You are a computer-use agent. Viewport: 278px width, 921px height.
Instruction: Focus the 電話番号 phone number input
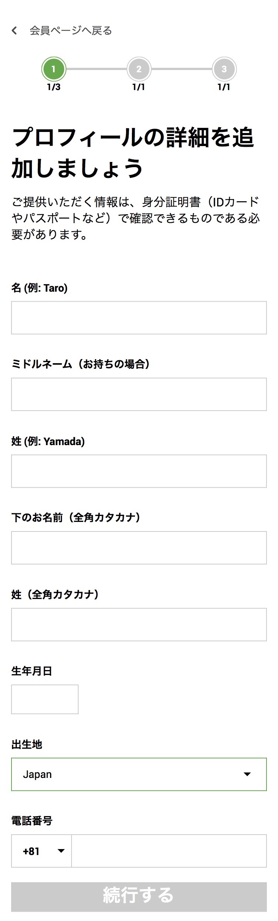click(169, 851)
